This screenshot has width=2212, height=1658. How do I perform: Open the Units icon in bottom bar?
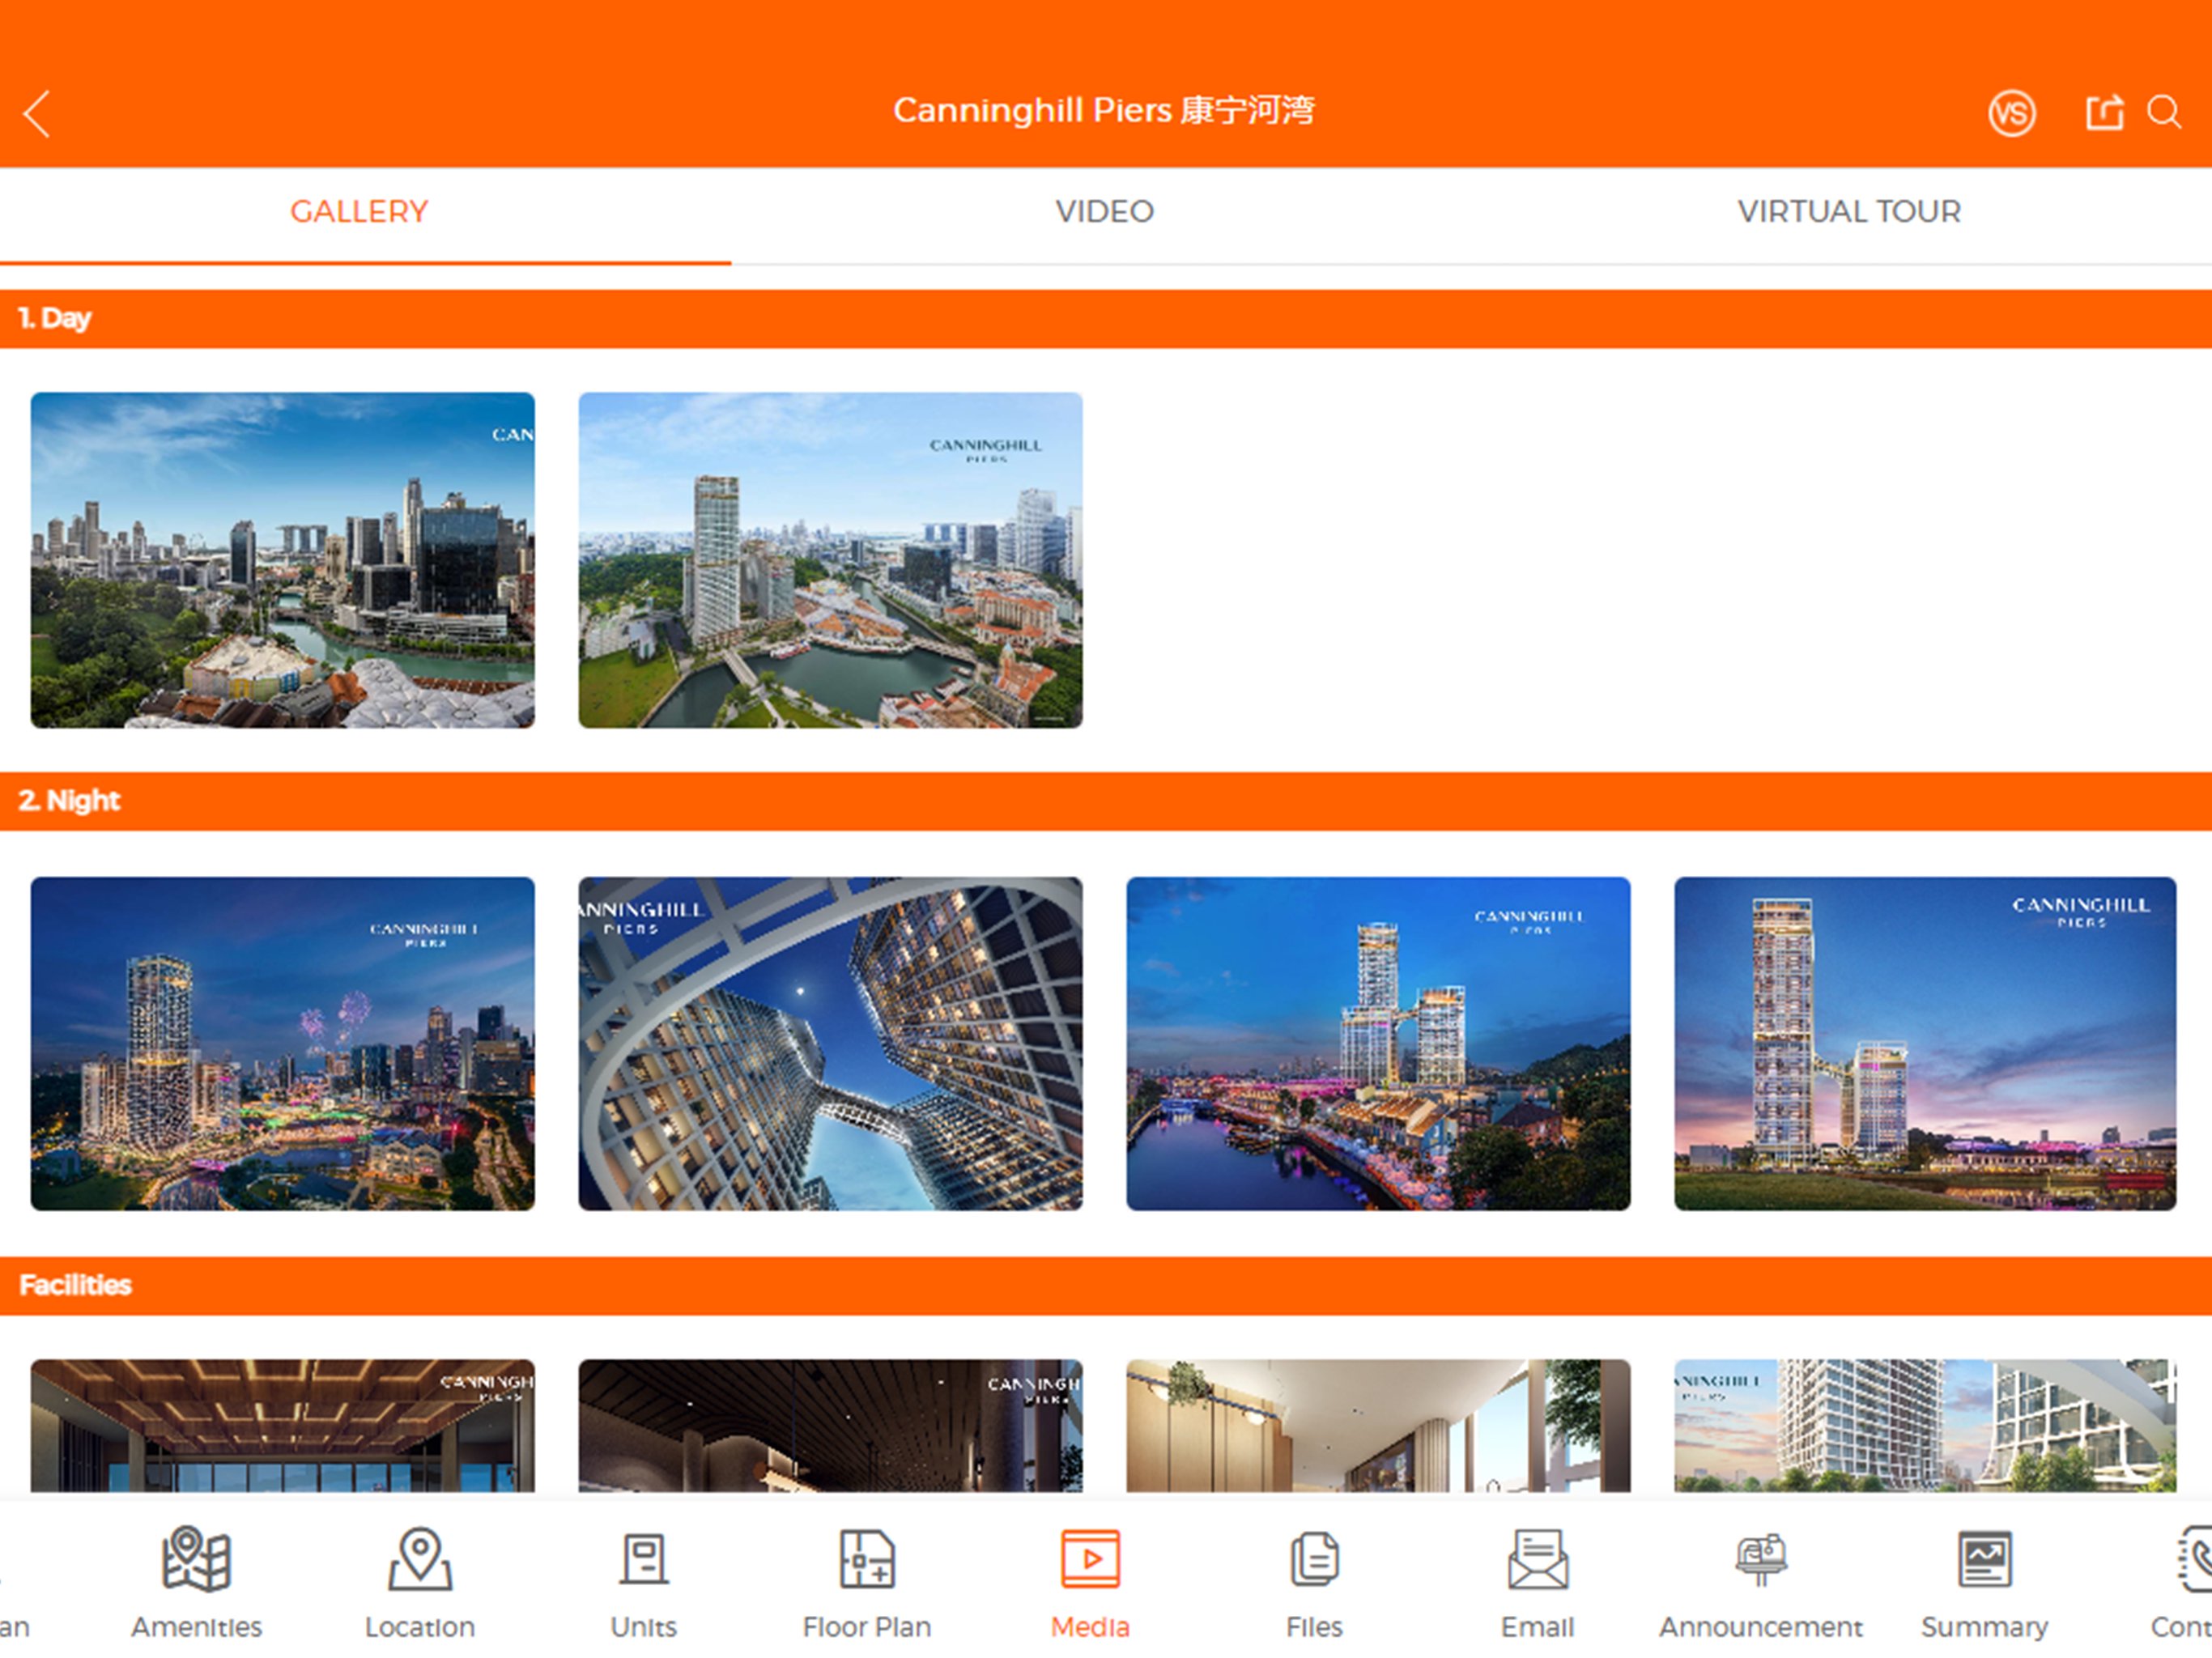[644, 1559]
